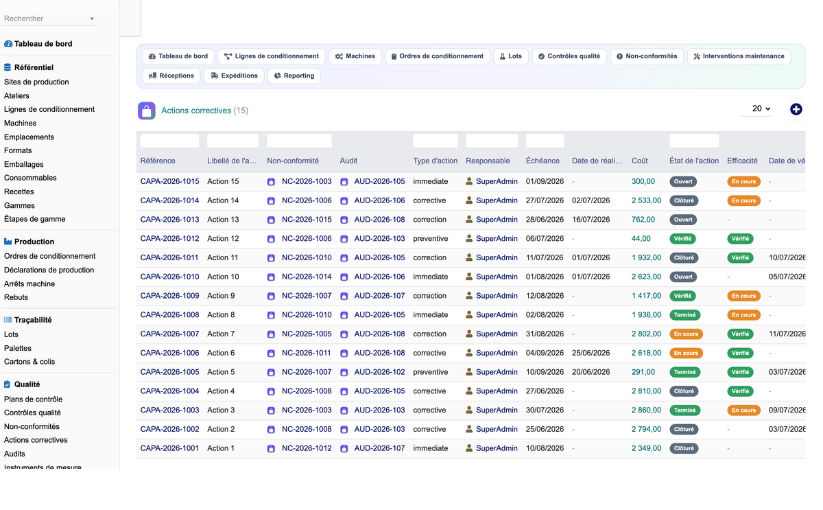
Task: Click the SuperAdmin user icon in CAPA-2026-1009 row
Action: pyautogui.click(x=469, y=296)
